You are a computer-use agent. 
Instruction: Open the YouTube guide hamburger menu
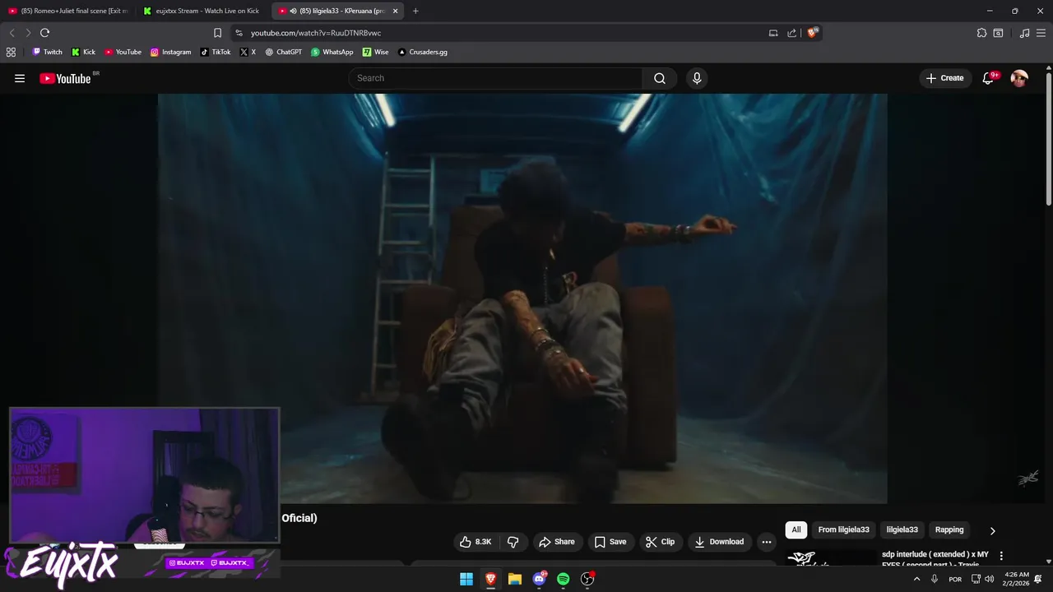tap(20, 78)
